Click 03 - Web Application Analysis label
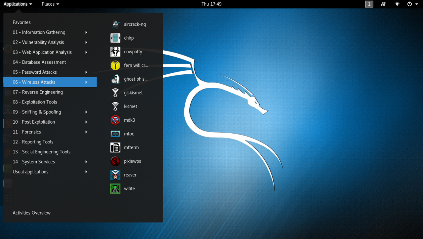The image size is (423, 239). 42,52
